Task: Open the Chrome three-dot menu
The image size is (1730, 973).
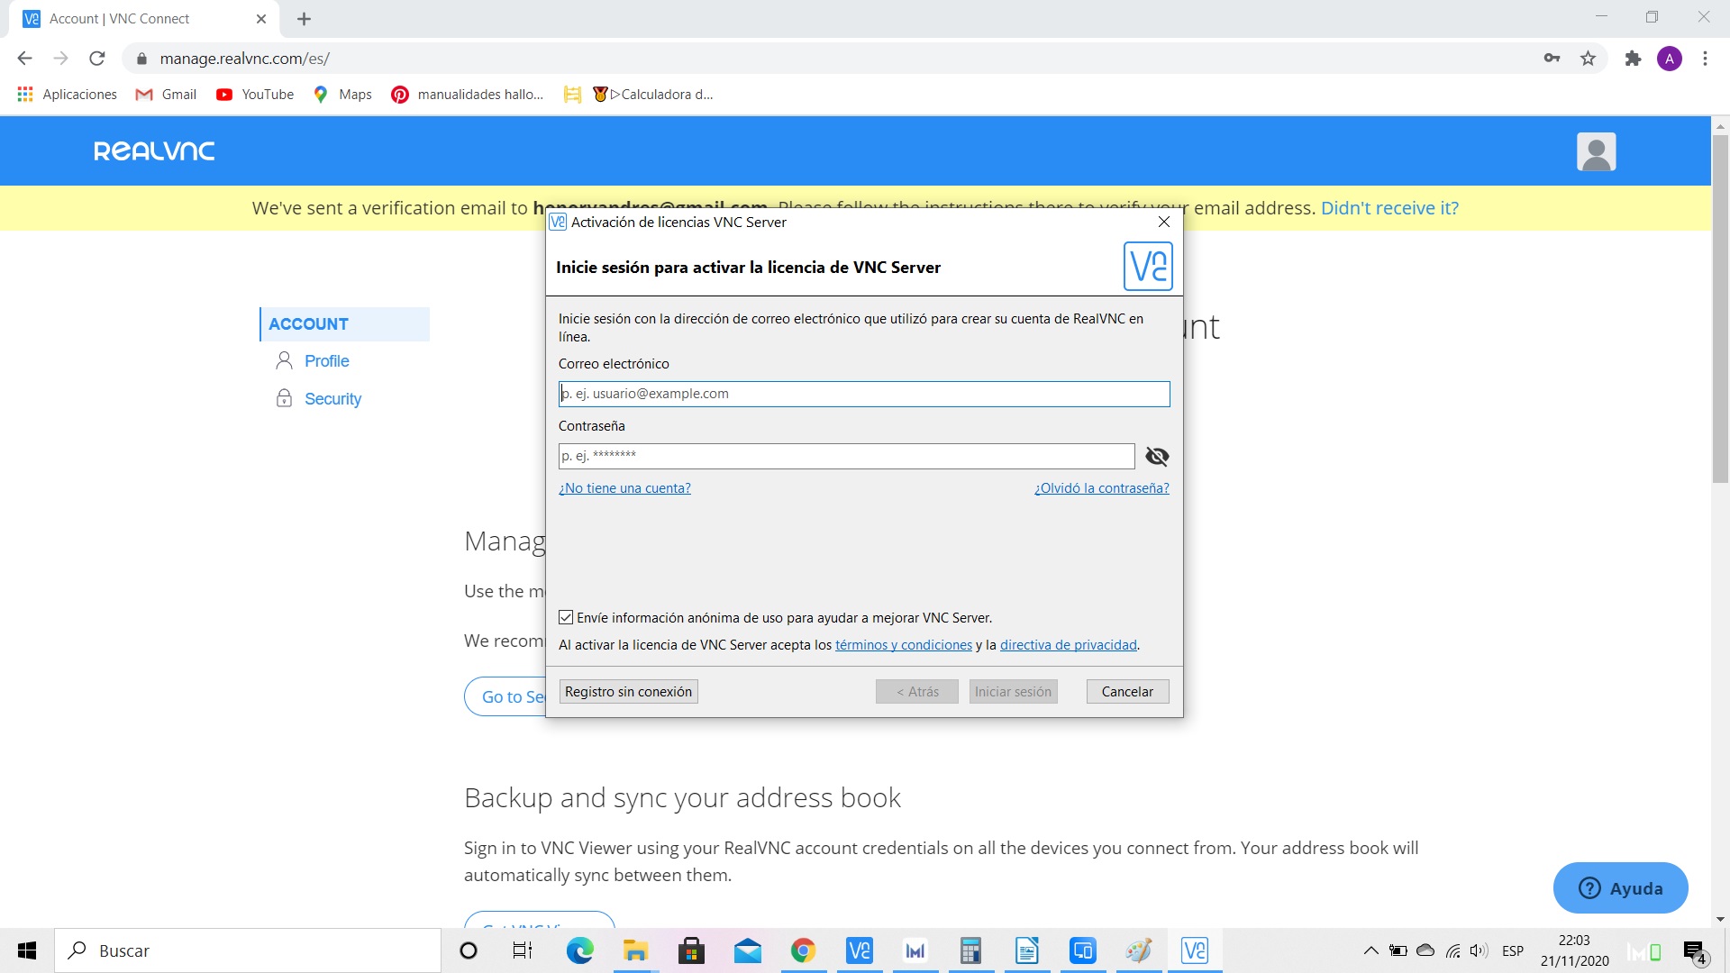Action: click(x=1705, y=59)
